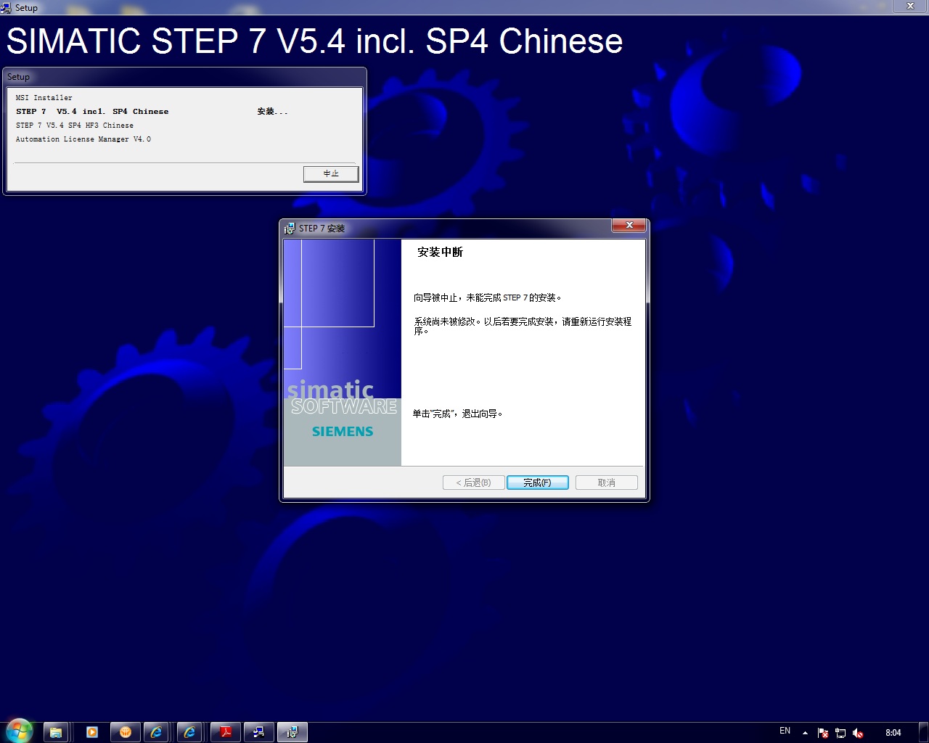This screenshot has width=929, height=743.
Task: Select the STEP 7 V5.4 SP4 HF3 Chinese row
Action: pos(75,126)
